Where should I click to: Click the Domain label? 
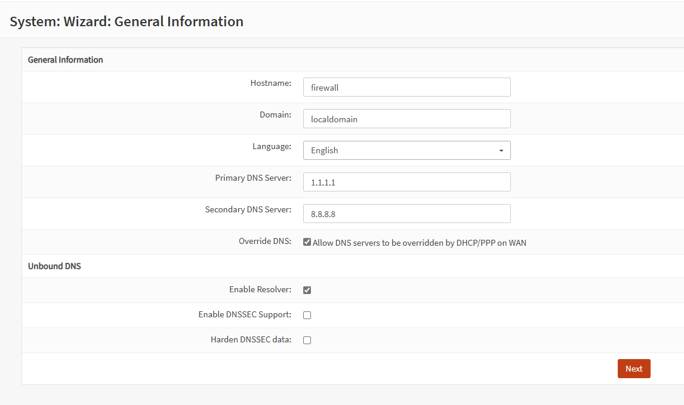tap(276, 115)
